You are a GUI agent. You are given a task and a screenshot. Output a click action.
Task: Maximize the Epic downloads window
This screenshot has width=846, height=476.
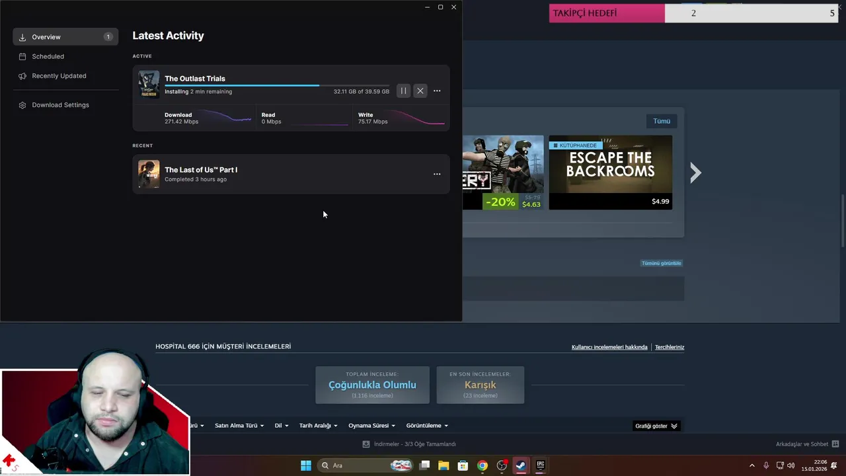(x=440, y=7)
